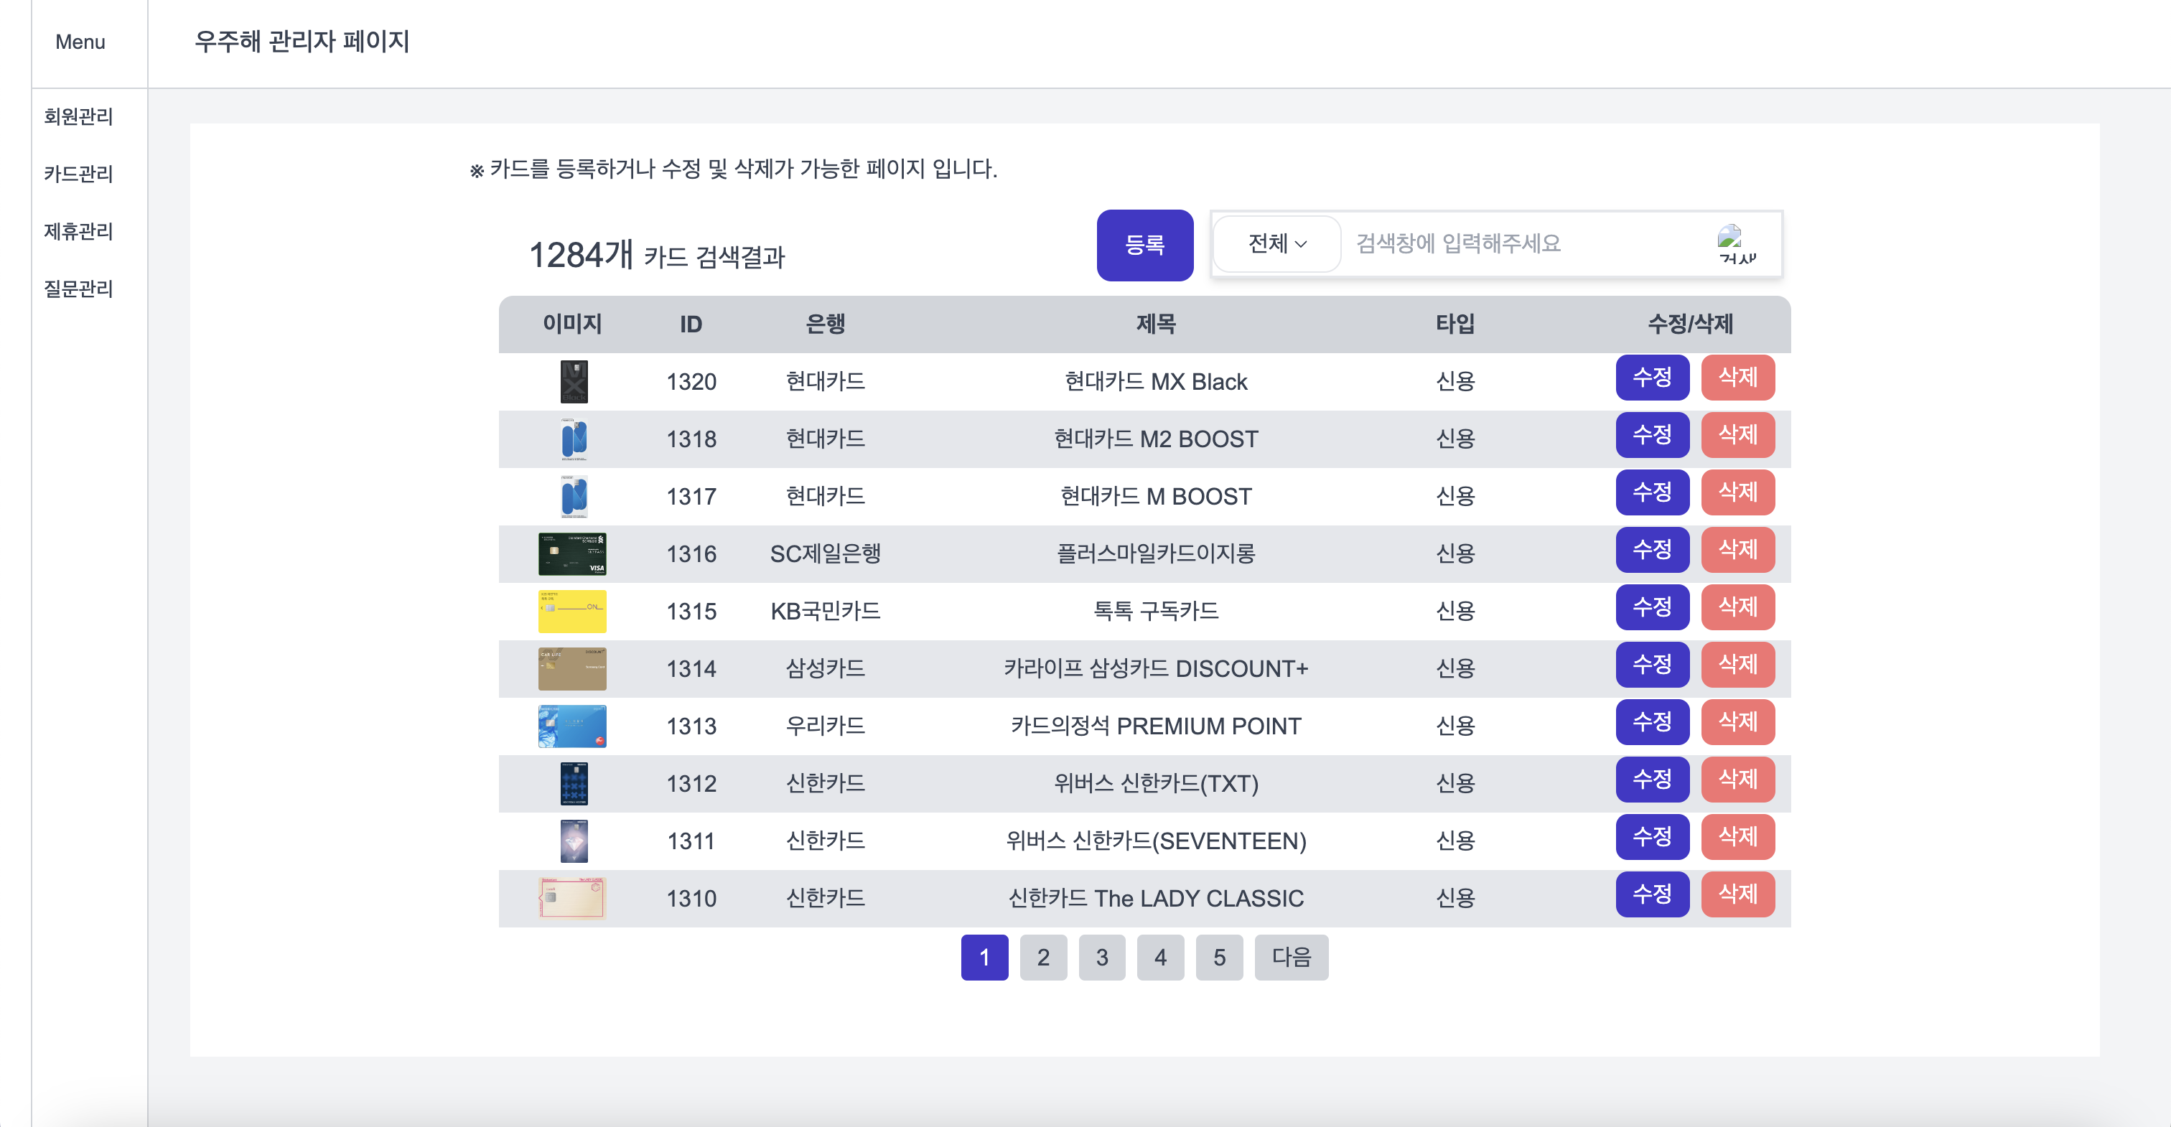Screen dimensions: 2171x1127
Task: Edit card 1313 카드의정석 PREMIUM POINT
Action: click(1652, 721)
